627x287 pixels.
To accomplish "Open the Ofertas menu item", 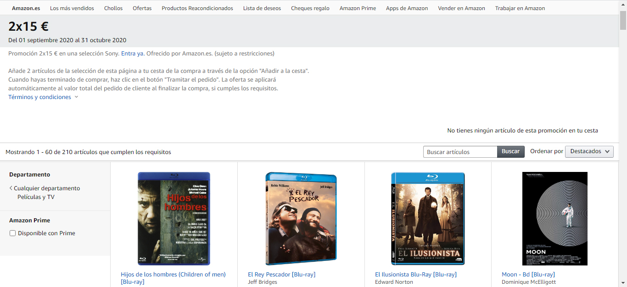I will click(x=142, y=8).
